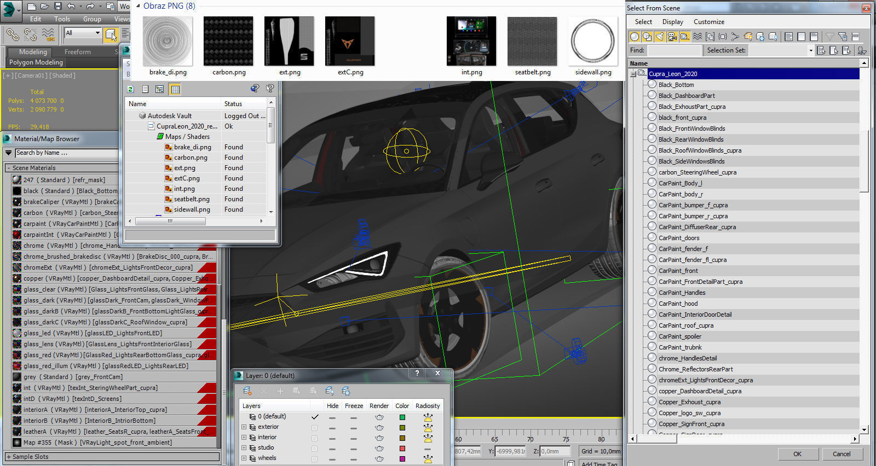Toggle Freeze for the interior layer
The height and width of the screenshot is (466, 876).
pyautogui.click(x=354, y=438)
